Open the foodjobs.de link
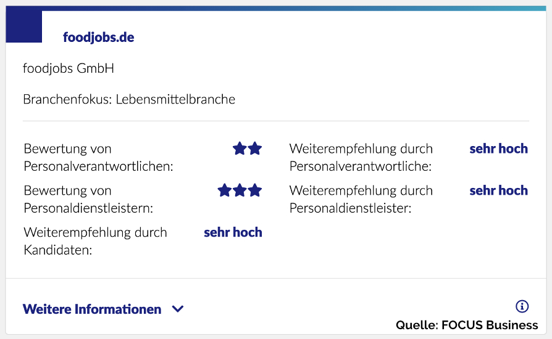Screen dimensions: 552x339 [x=98, y=38]
